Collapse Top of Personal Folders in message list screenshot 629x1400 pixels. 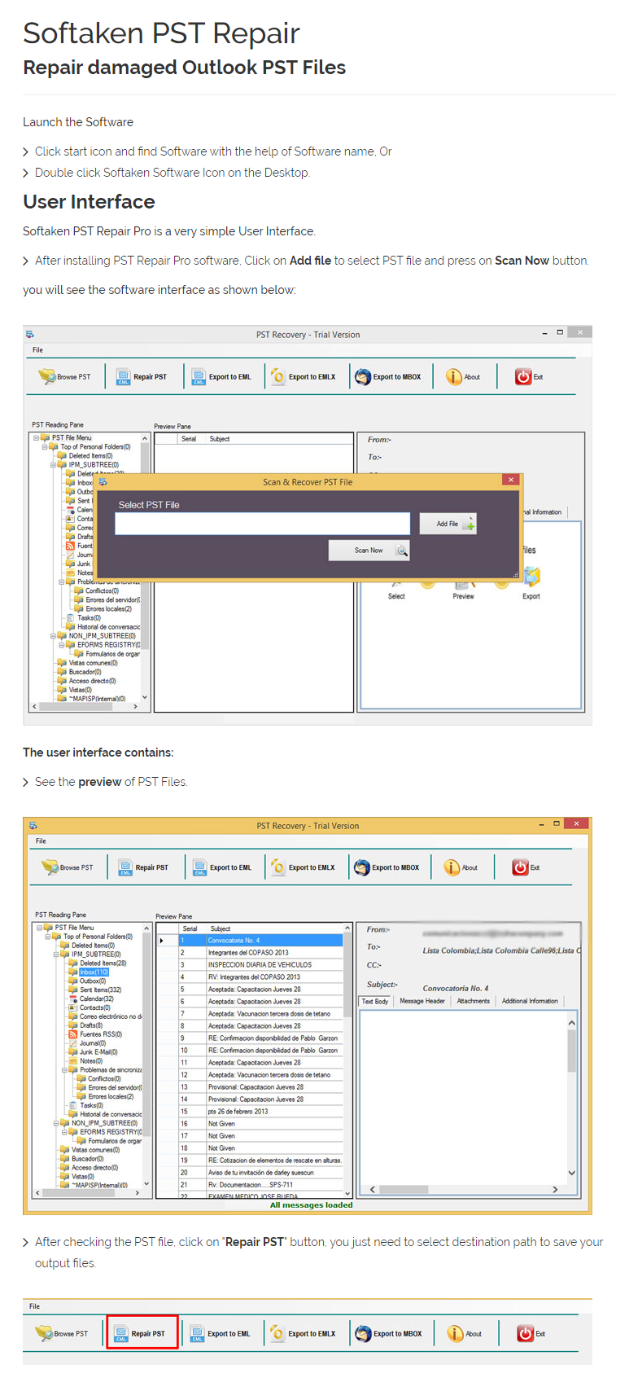pos(47,937)
